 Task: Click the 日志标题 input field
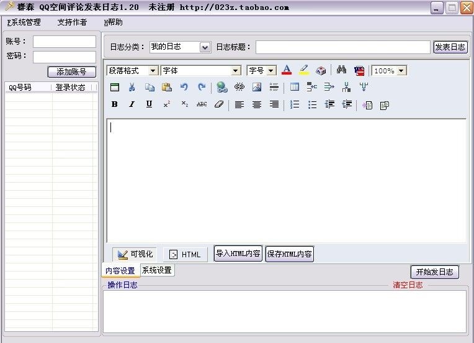click(x=343, y=47)
